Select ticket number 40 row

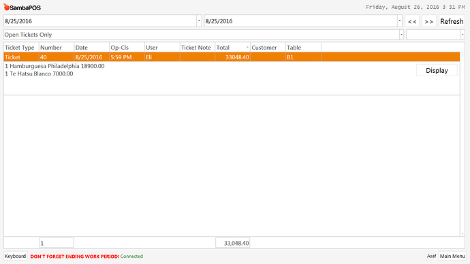pyautogui.click(x=232, y=57)
